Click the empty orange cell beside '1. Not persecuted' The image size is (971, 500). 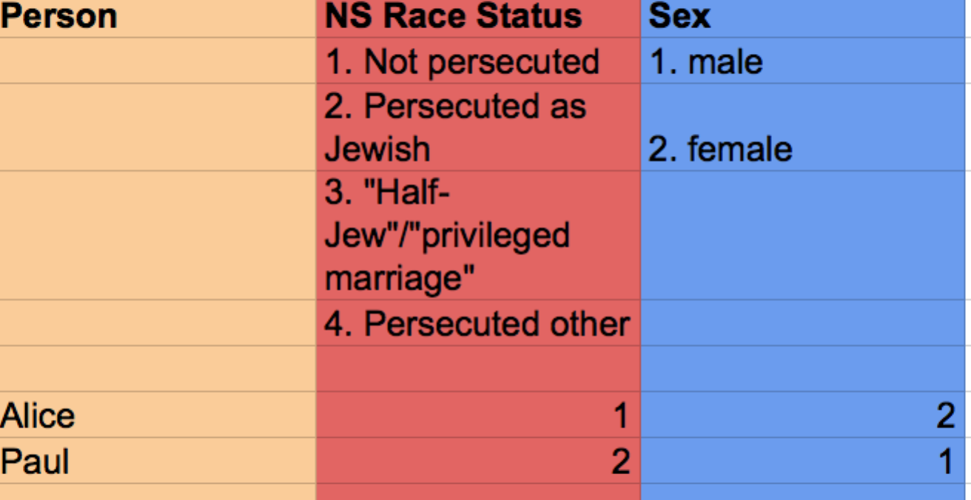coord(158,61)
